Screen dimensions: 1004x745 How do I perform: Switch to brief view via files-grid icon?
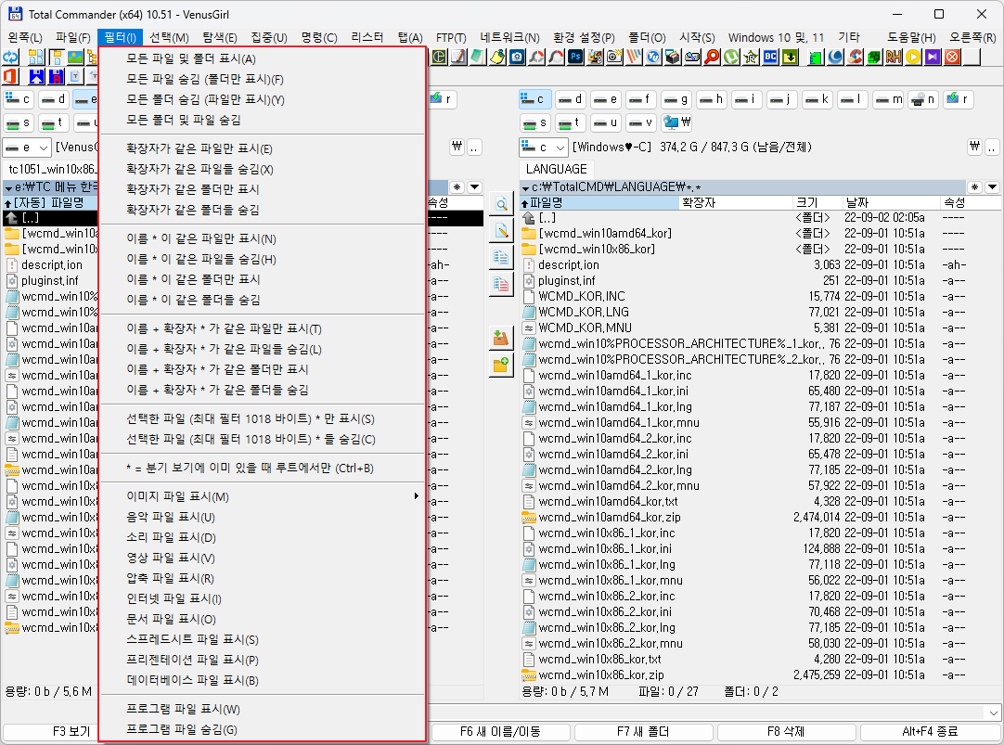point(36,57)
